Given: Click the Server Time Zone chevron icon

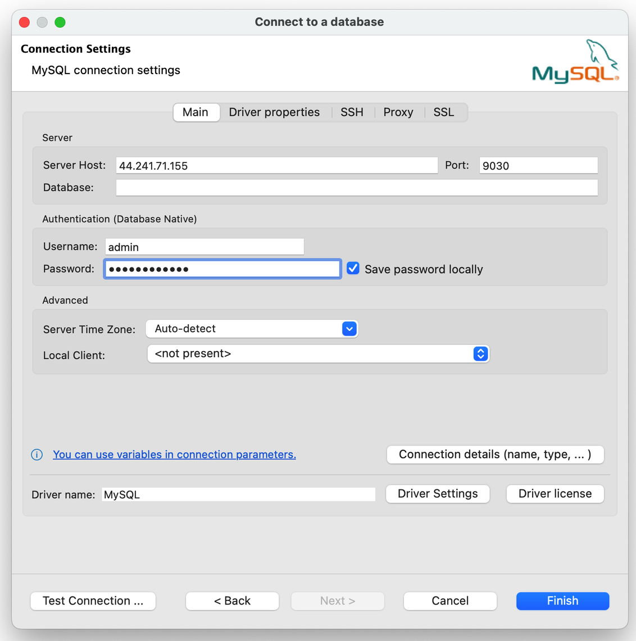Looking at the screenshot, I should coord(349,329).
